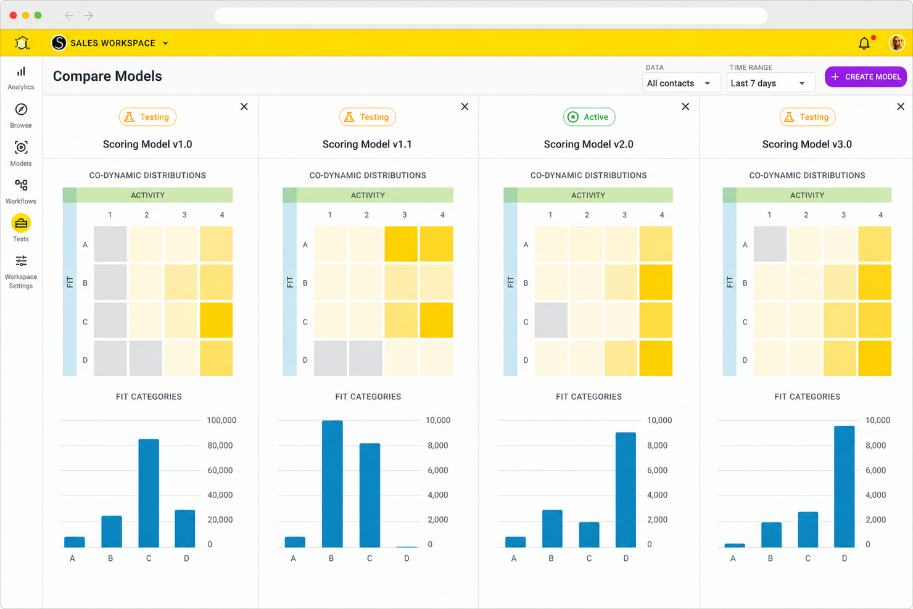Screen dimensions: 913x609
Task: Click bar C in v3.0 Fit Categories
Action: pyautogui.click(x=808, y=530)
